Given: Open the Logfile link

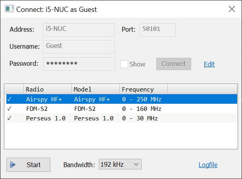Looking at the screenshot, I should point(208,165).
